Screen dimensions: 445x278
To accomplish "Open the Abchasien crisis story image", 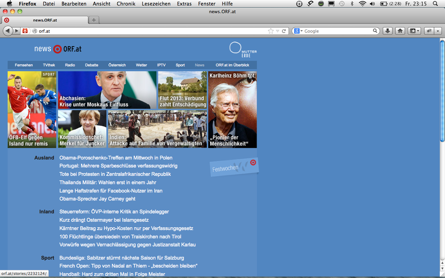I will [x=107, y=90].
